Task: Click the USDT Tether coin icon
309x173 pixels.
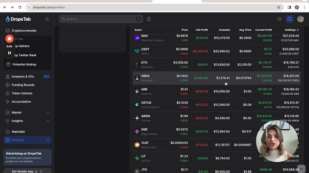Action: 137,51
